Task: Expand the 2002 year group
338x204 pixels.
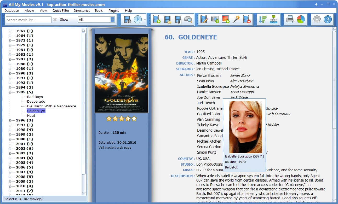Action: coord(10,149)
